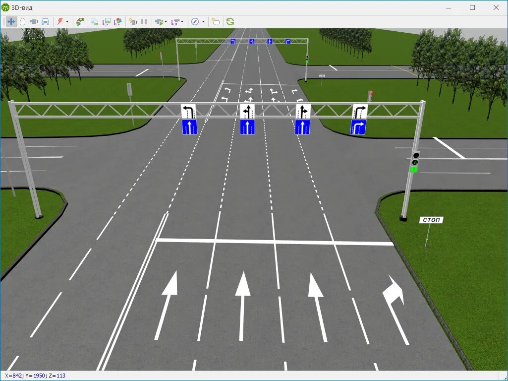Click the camera with sun icon
Viewport: 508px width, 381px height.
tap(133, 22)
